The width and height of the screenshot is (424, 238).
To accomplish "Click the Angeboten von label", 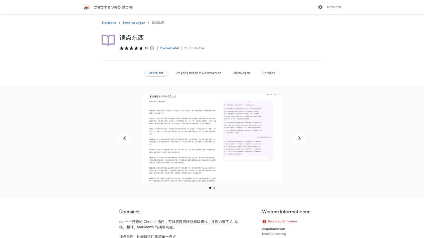I will coord(273,229).
